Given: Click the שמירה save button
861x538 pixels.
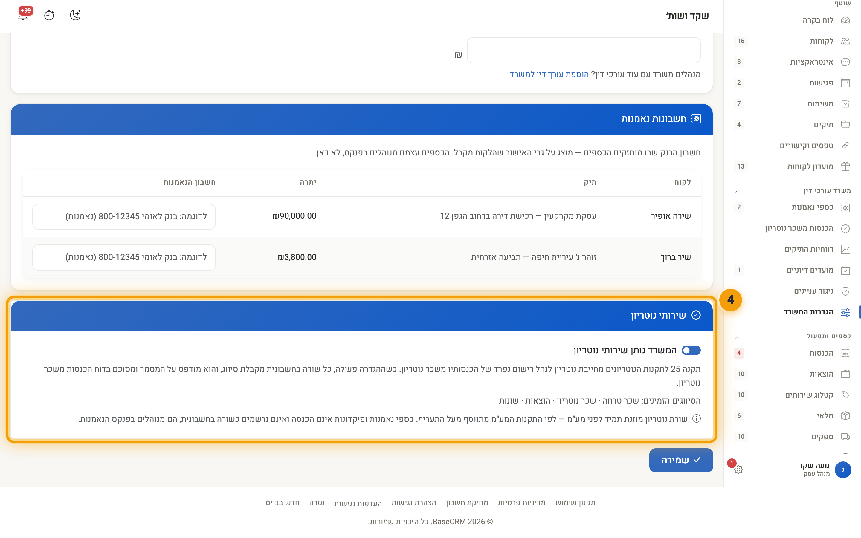Looking at the screenshot, I should click(681, 460).
